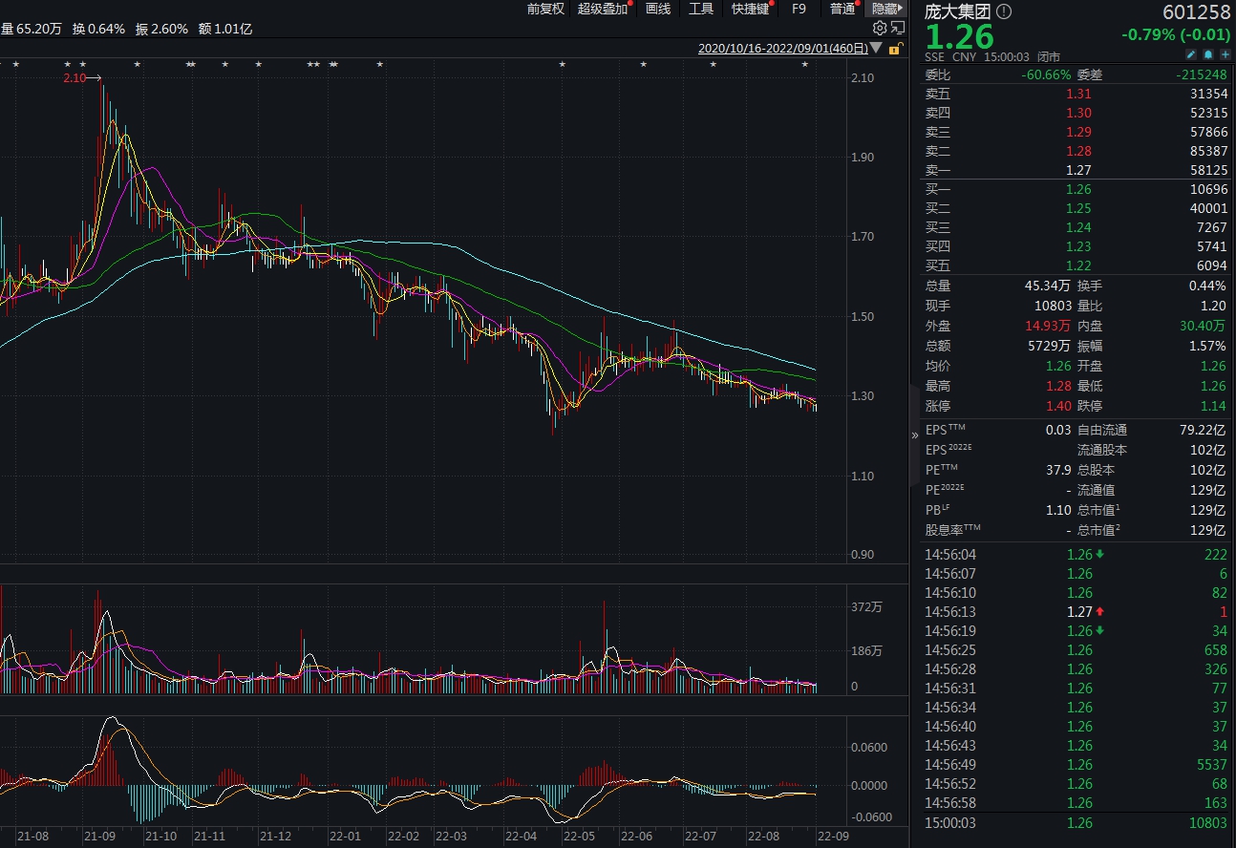
Task: Click the 2020/10/16-2022/09/01 date range link
Action: [783, 48]
